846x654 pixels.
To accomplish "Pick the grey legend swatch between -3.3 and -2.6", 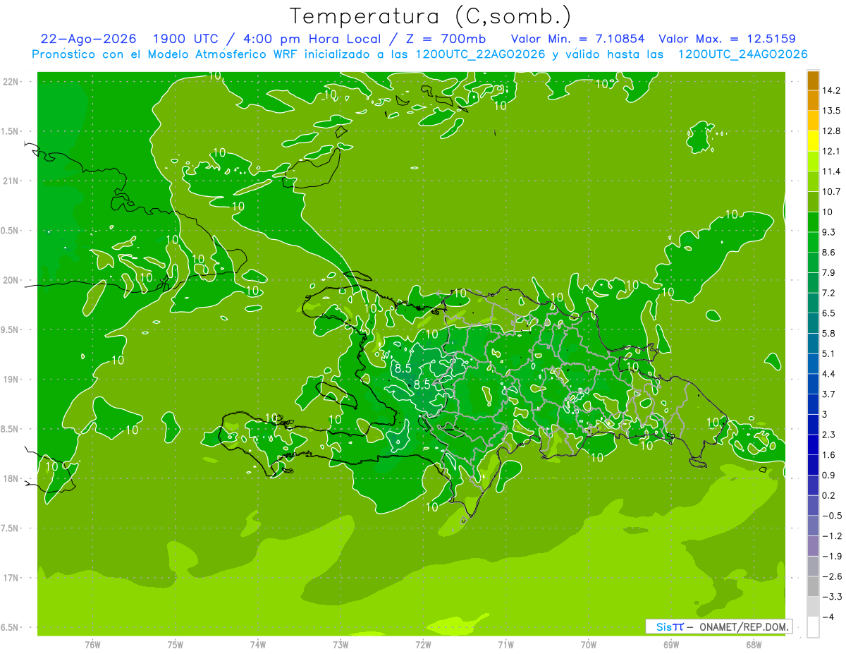I will pos(813,587).
